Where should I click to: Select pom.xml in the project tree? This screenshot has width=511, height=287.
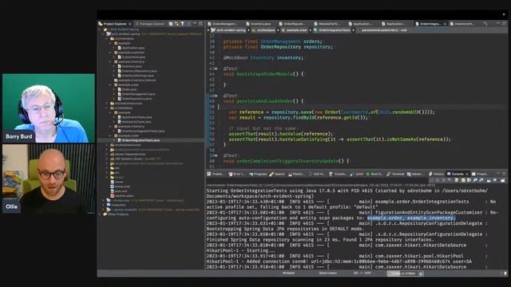118,191
